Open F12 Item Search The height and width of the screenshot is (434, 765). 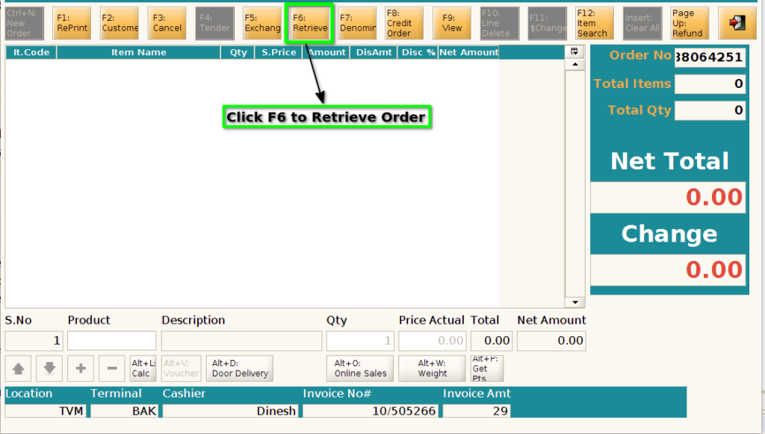tap(594, 23)
